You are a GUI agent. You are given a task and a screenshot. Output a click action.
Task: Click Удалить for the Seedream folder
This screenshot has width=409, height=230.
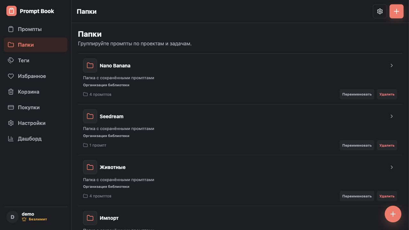coord(387,145)
